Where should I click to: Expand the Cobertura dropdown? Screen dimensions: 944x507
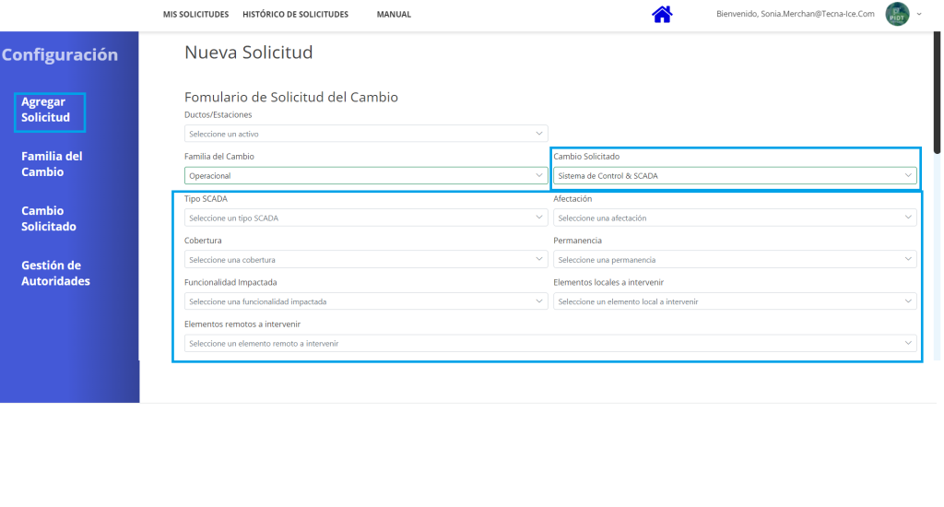point(366,259)
